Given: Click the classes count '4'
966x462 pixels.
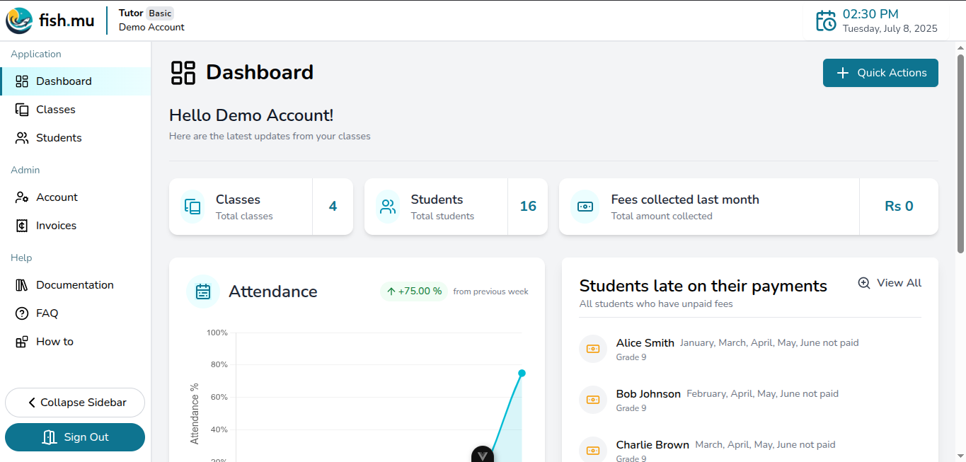Looking at the screenshot, I should click(x=333, y=207).
